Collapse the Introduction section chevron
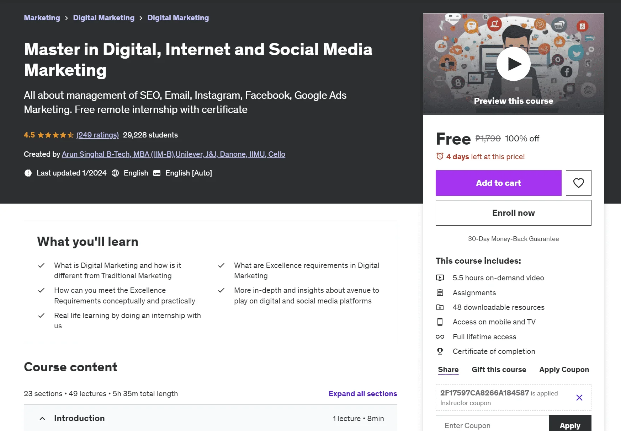 42,419
